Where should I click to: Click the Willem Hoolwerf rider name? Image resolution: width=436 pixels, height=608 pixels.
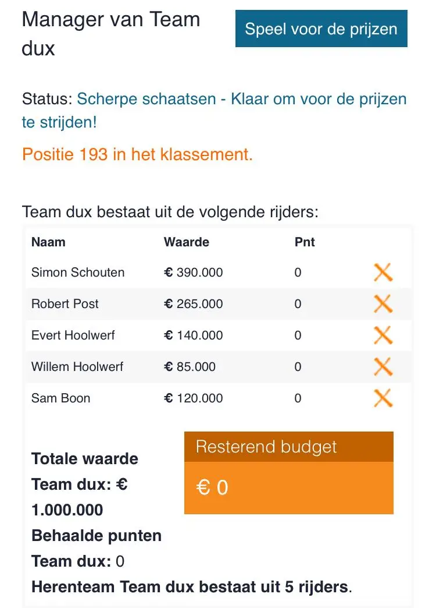pyautogui.click(x=77, y=366)
